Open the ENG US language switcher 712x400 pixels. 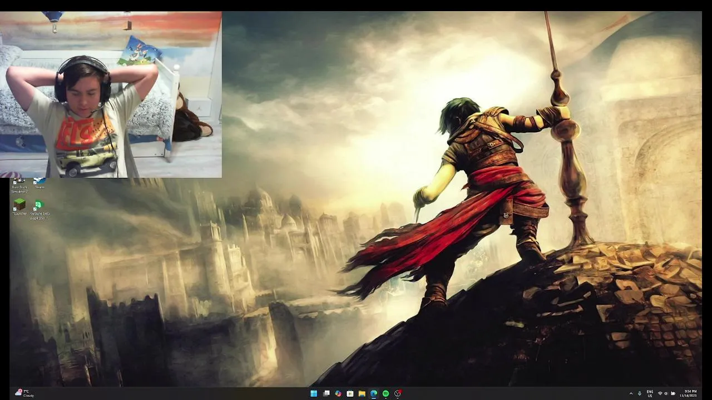[650, 393]
